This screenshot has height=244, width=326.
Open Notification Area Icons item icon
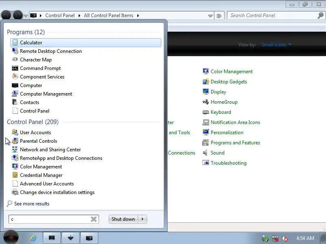(x=206, y=122)
